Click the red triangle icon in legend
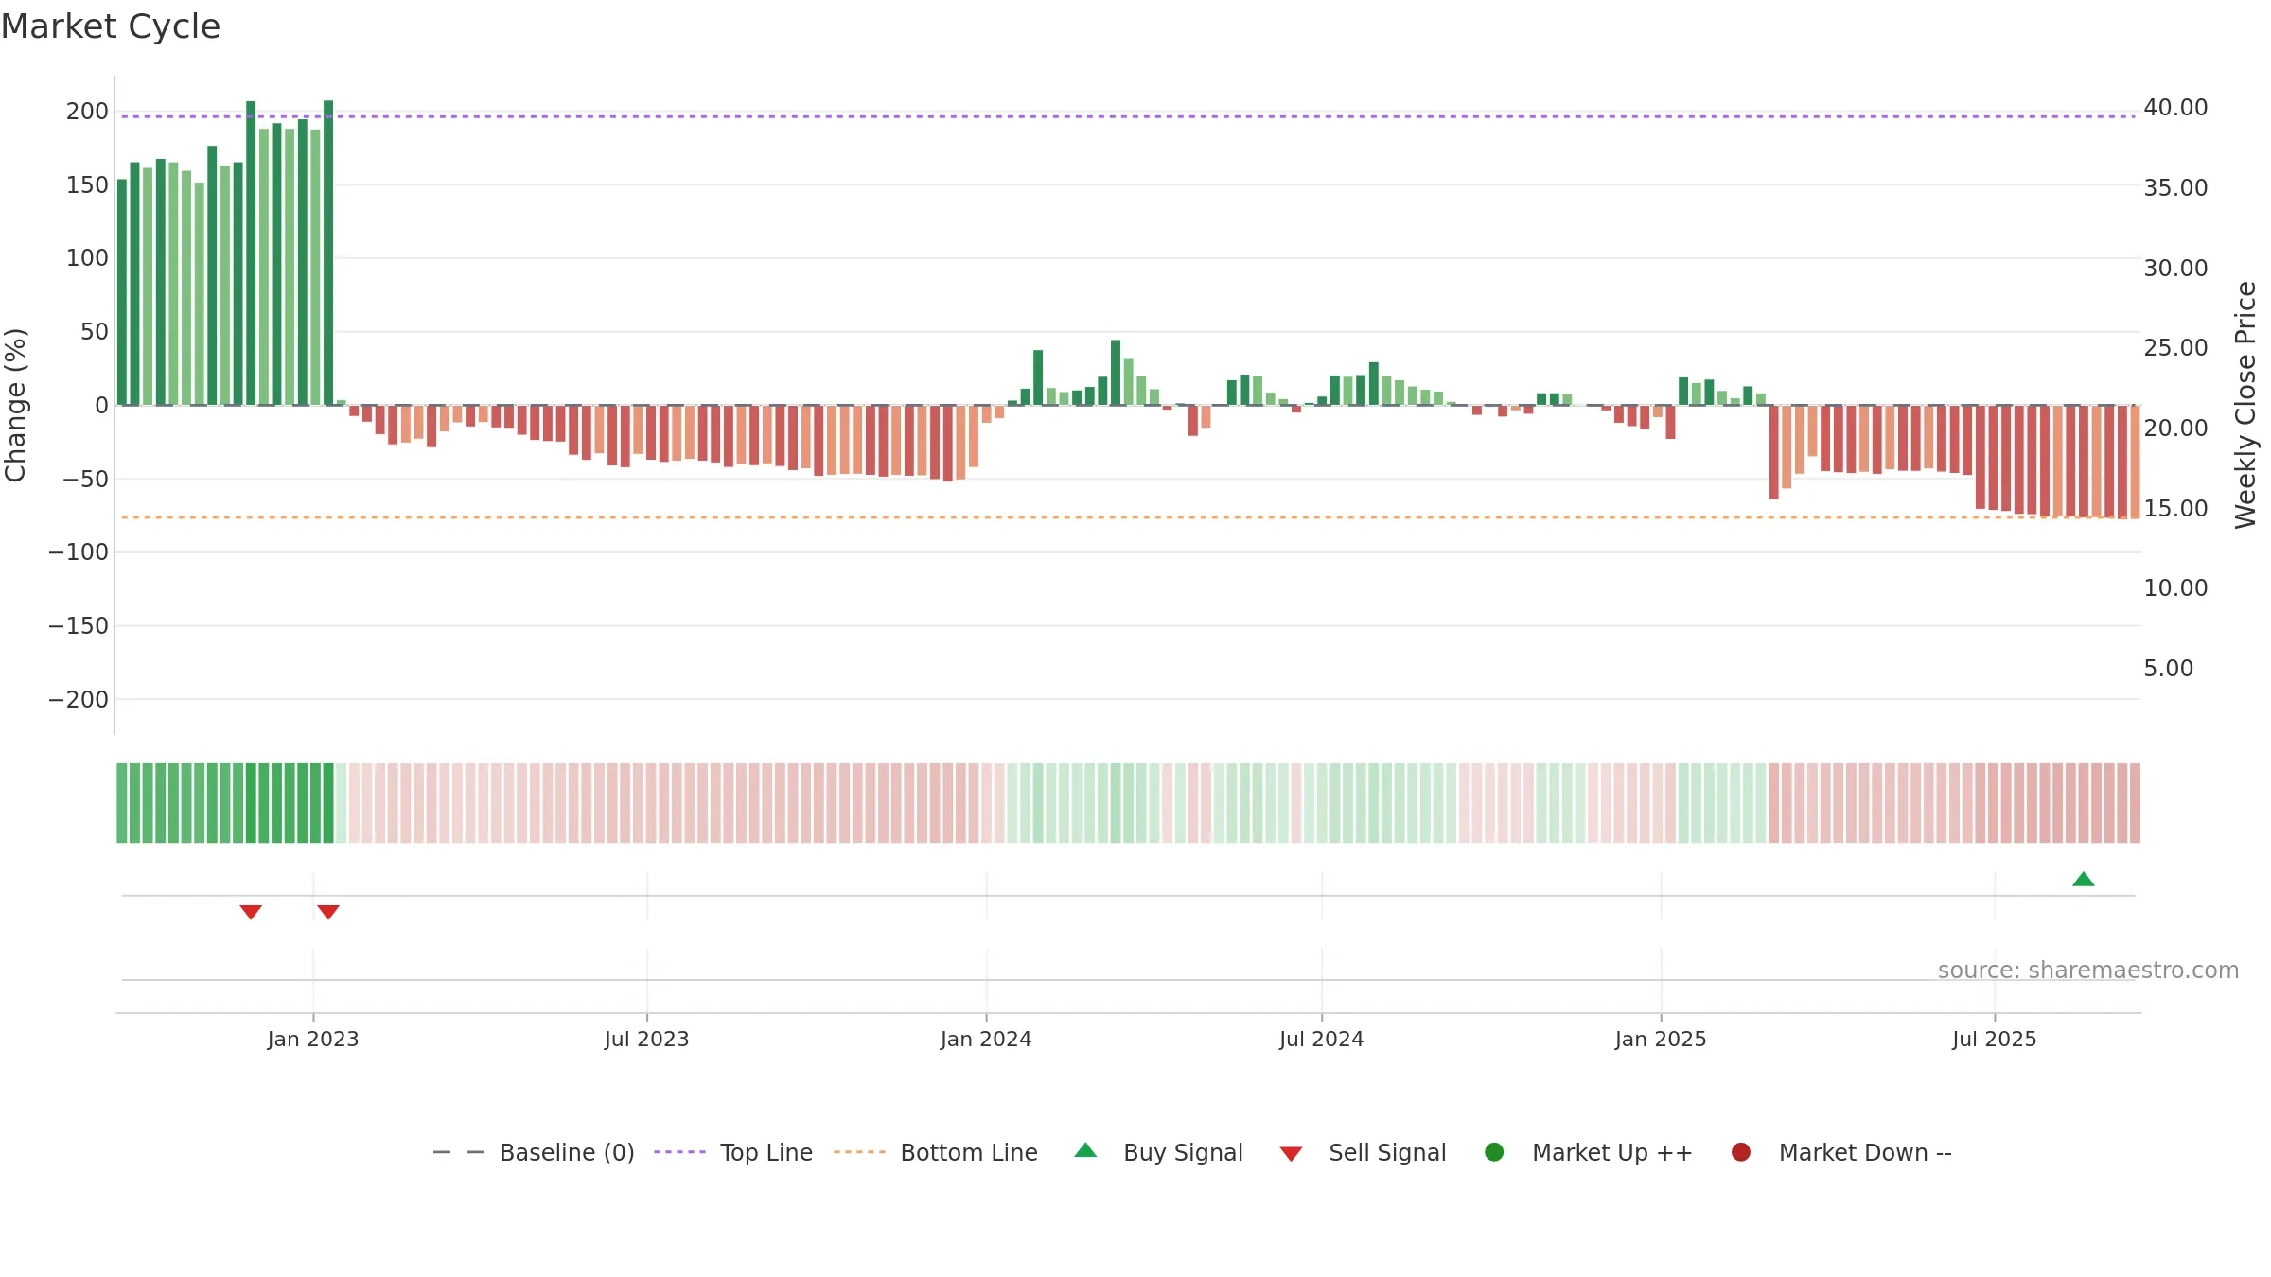The width and height of the screenshot is (2271, 1277). (1291, 1154)
